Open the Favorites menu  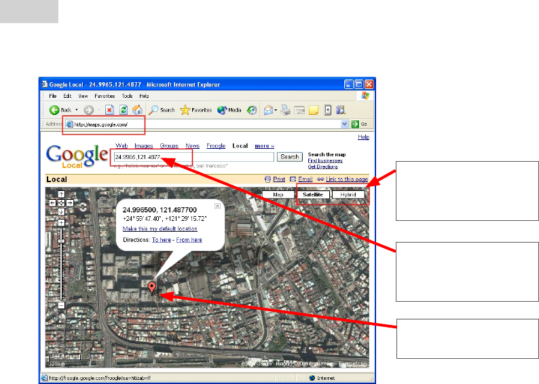(105, 96)
